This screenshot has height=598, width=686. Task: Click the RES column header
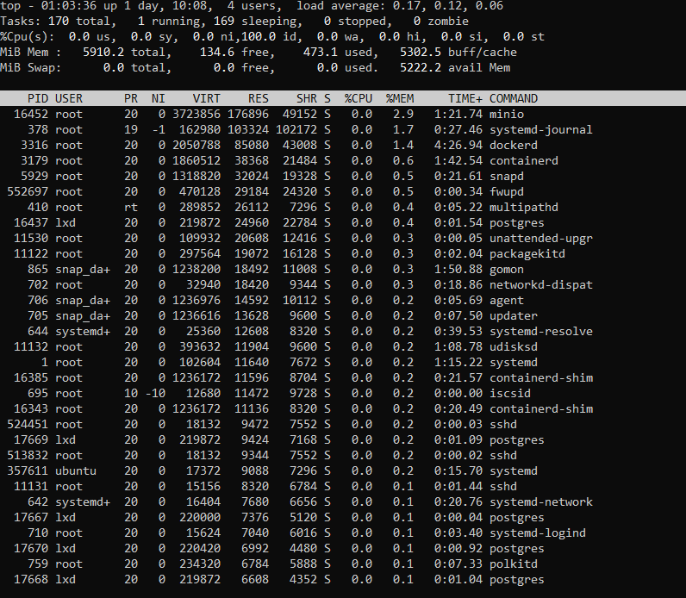coord(259,98)
